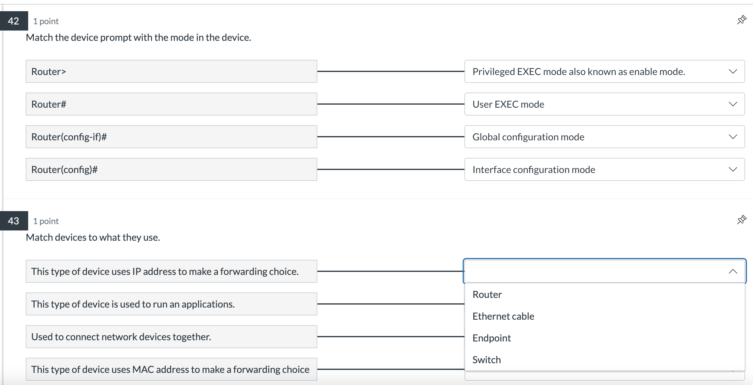Choose Ethernet cable in the dropdown list
753x385 pixels.
(503, 316)
